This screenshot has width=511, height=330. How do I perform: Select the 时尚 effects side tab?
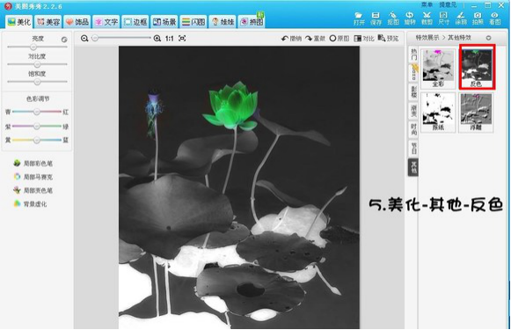pyautogui.click(x=413, y=129)
